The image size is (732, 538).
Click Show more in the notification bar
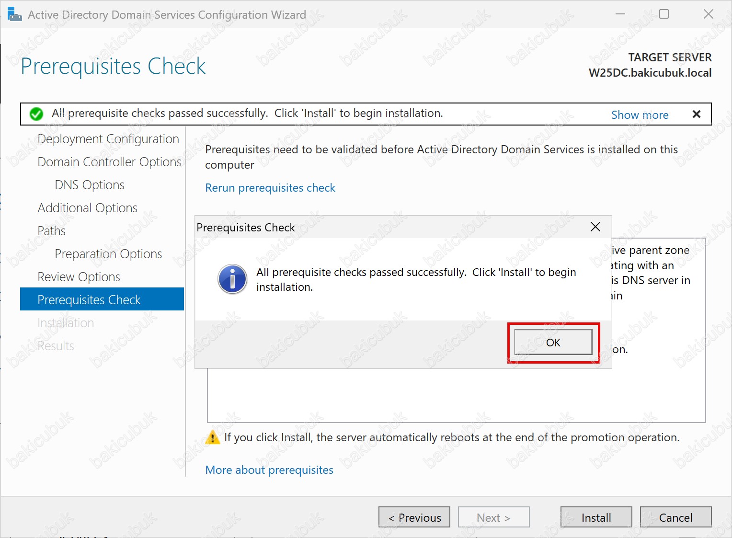(640, 115)
